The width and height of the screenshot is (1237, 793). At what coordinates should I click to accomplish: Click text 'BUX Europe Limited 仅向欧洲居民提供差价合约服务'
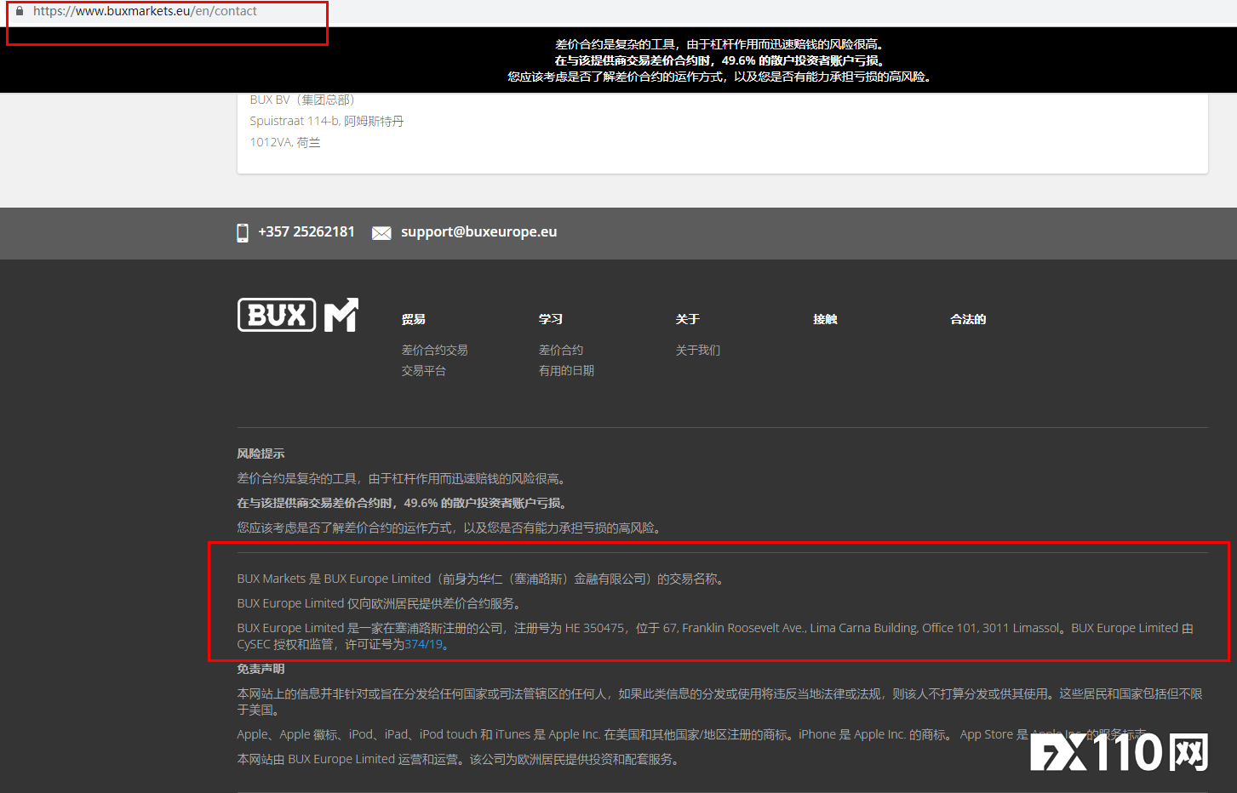click(379, 603)
